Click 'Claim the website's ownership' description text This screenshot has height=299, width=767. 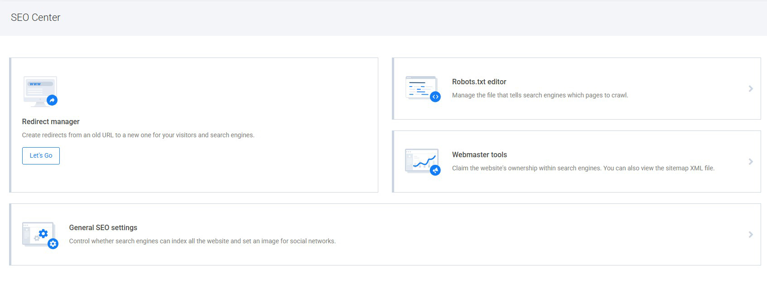coord(583,168)
